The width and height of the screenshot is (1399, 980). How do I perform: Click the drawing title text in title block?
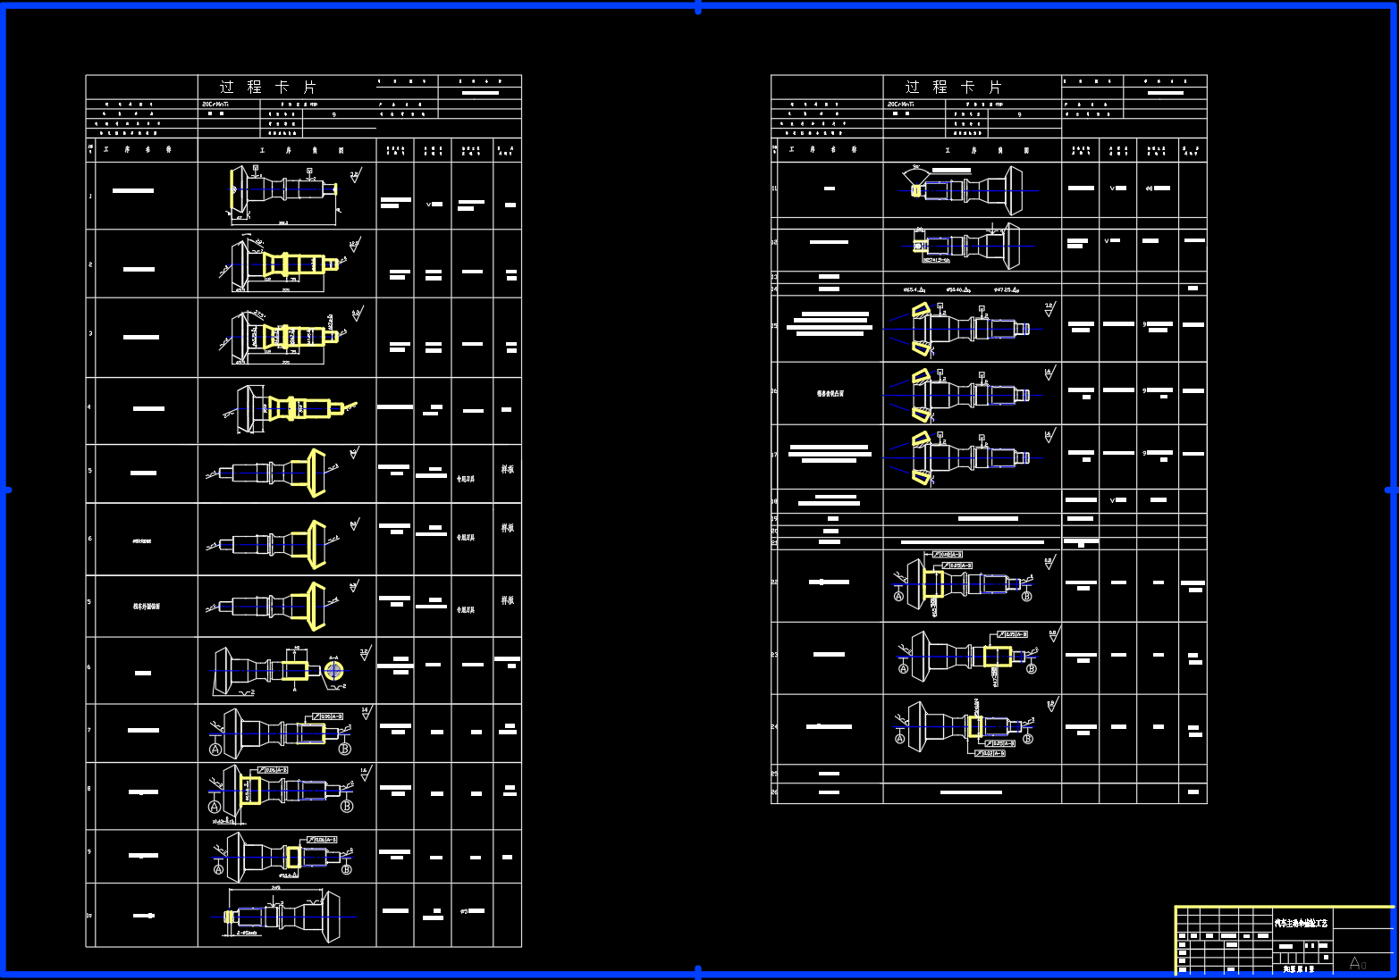pos(1301,923)
